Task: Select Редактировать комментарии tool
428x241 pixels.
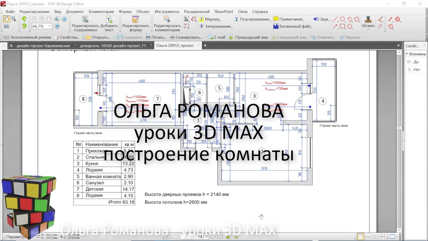Action: (x=168, y=23)
